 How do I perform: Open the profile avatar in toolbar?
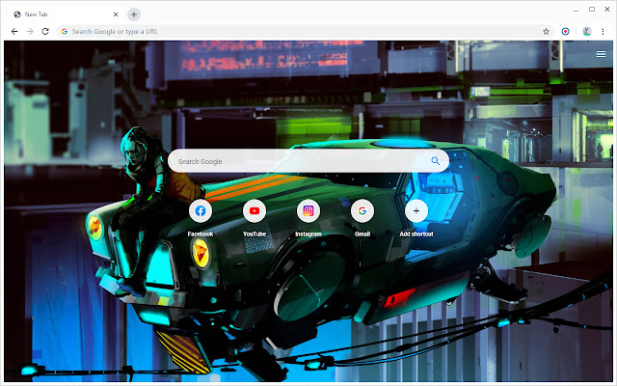pyautogui.click(x=587, y=32)
